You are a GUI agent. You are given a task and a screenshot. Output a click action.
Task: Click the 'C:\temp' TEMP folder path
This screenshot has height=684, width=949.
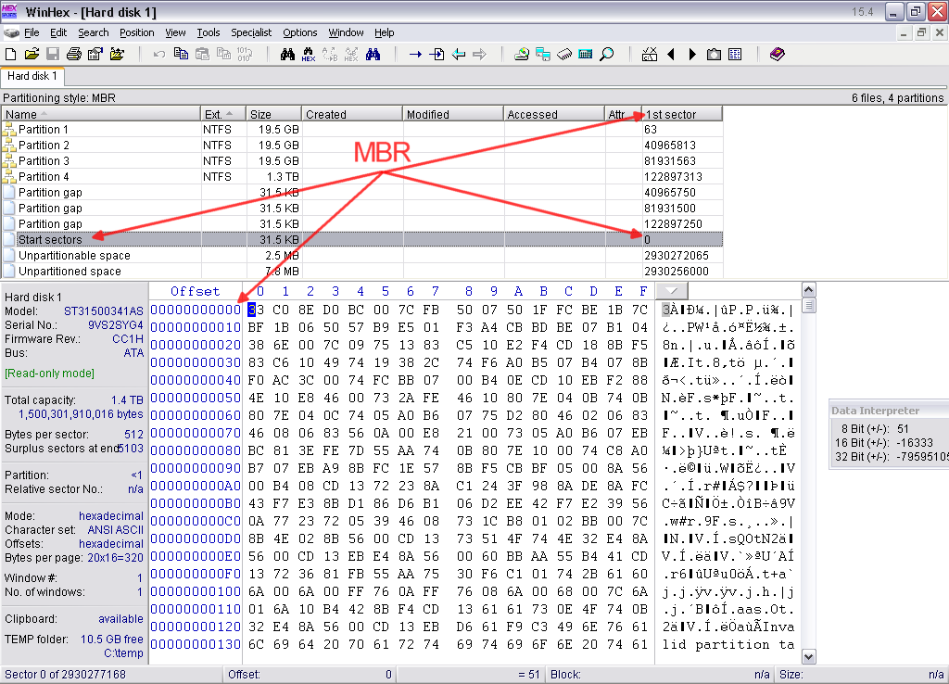(123, 653)
